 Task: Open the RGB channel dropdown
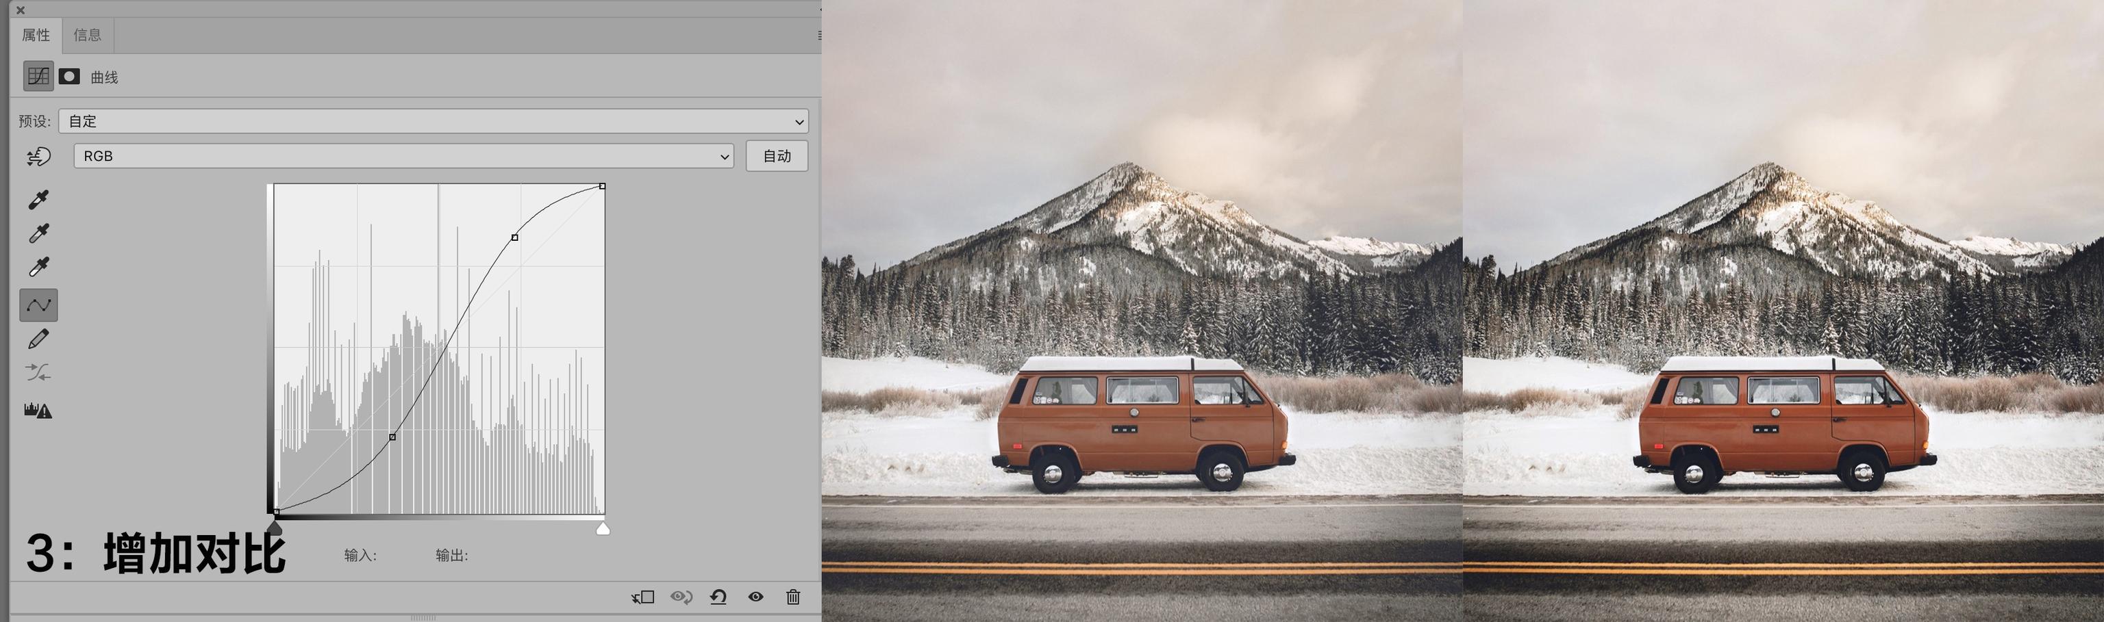point(403,156)
